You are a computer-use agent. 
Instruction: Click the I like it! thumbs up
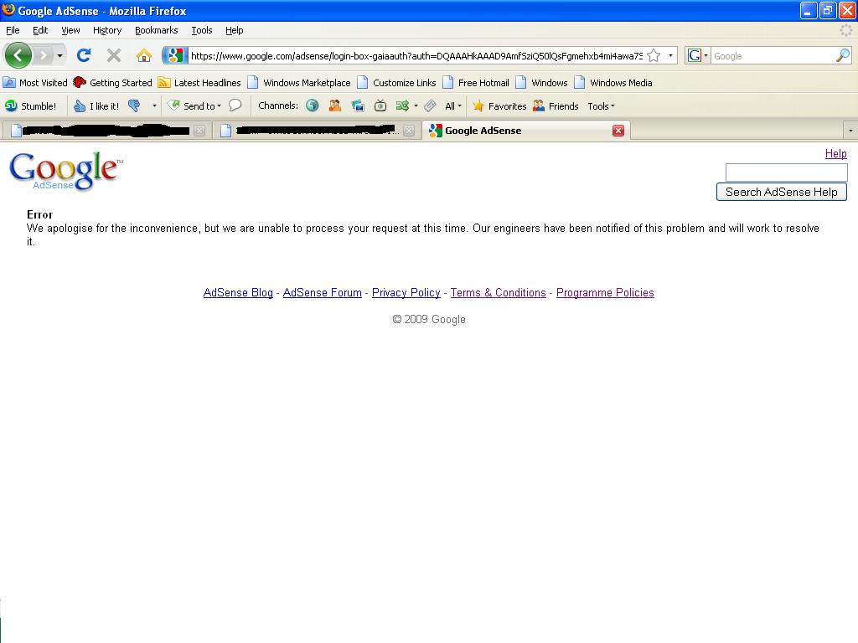click(x=96, y=106)
